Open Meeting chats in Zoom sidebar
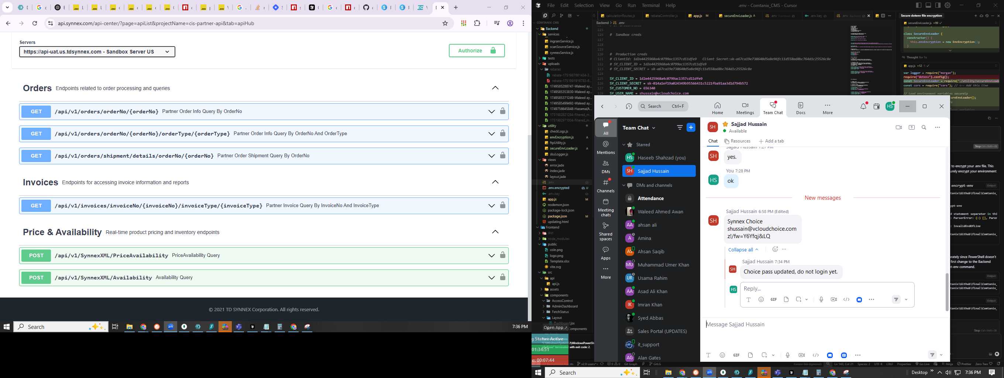This screenshot has height=378, width=1004. pos(606,208)
